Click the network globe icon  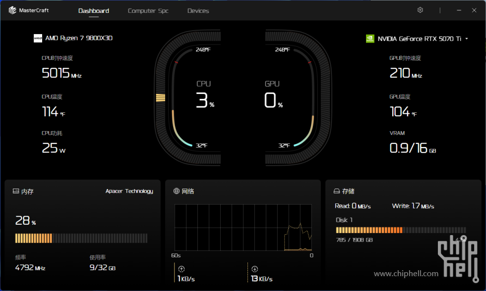(x=177, y=191)
